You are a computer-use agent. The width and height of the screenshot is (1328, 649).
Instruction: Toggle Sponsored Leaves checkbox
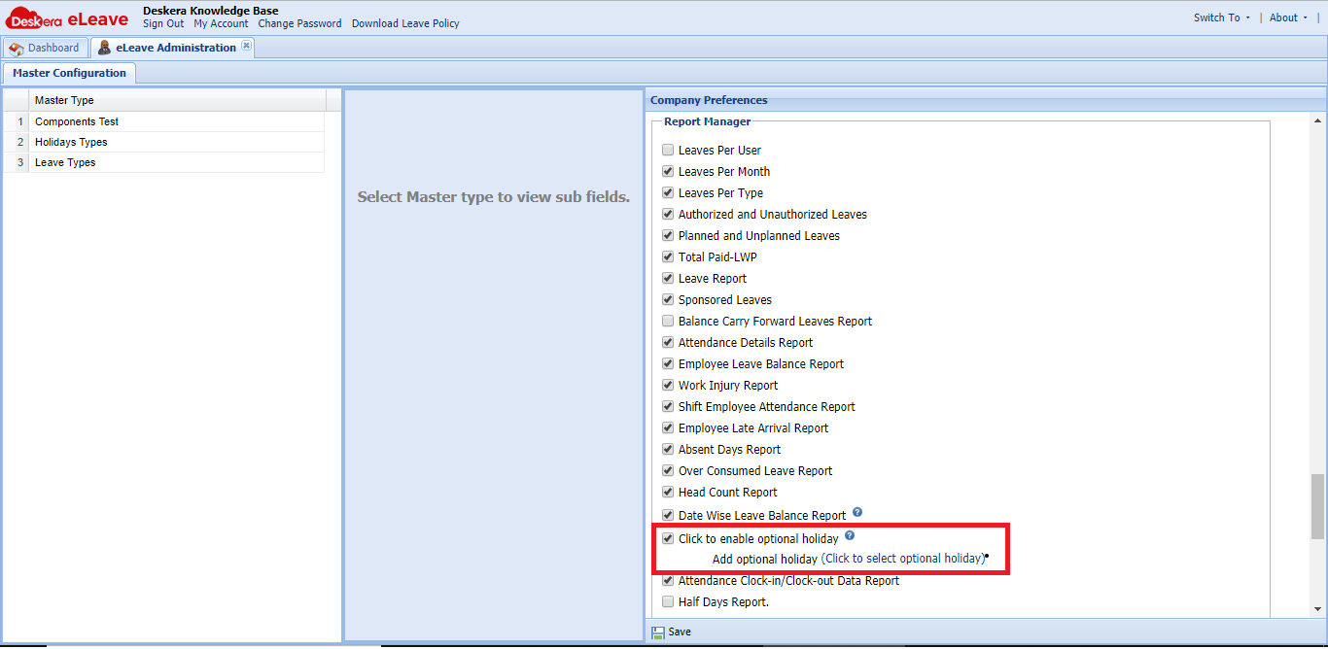[x=668, y=300]
